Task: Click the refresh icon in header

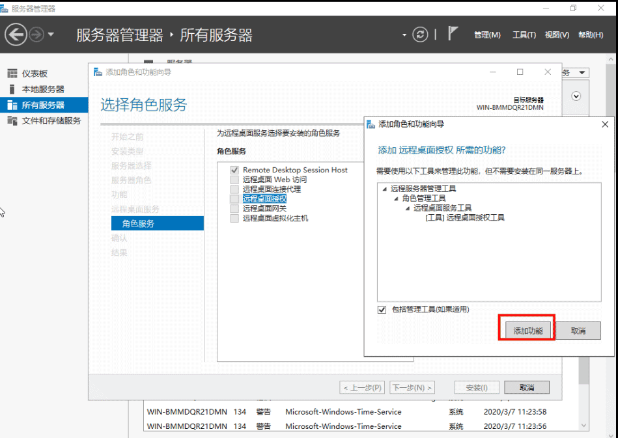Action: [421, 34]
